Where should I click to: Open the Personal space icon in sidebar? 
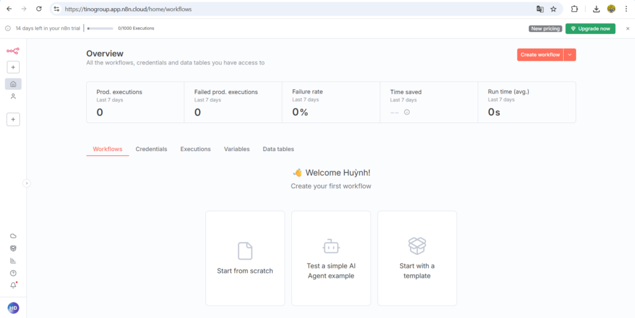coord(13,97)
